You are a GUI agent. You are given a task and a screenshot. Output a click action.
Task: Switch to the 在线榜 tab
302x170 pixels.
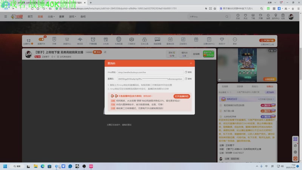(x=225, y=87)
